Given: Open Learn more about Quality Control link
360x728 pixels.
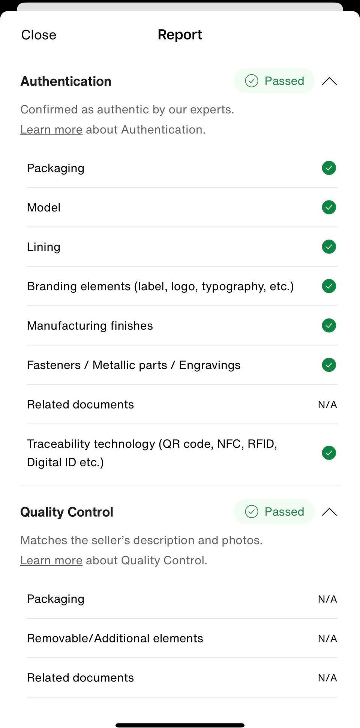Looking at the screenshot, I should coord(51,560).
